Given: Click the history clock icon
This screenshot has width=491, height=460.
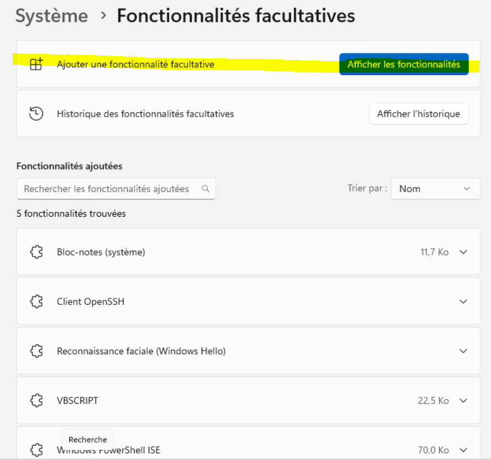Looking at the screenshot, I should pyautogui.click(x=36, y=114).
